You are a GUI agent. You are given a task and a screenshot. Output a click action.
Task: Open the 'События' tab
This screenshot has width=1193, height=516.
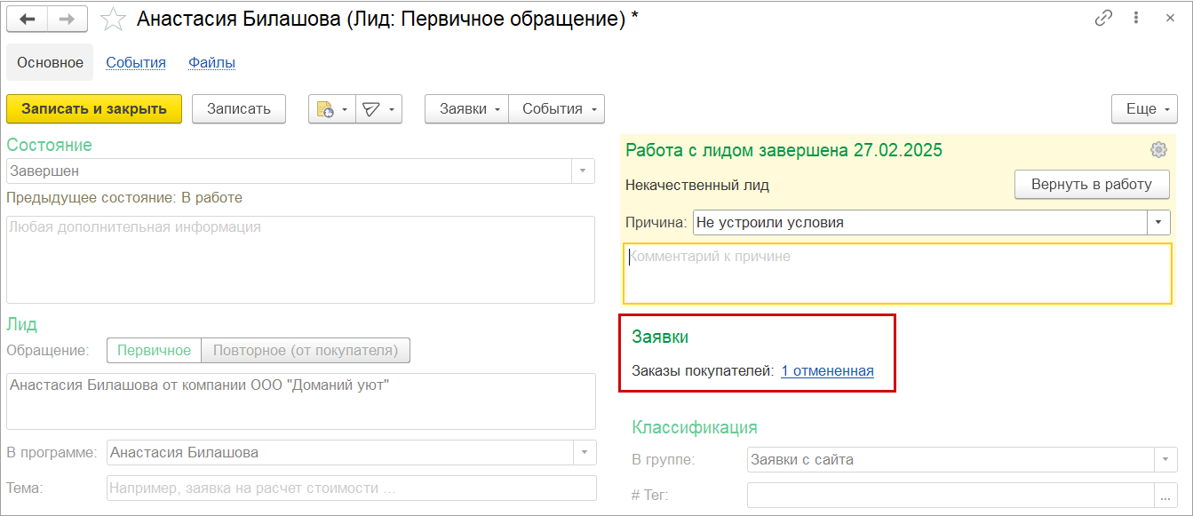136,63
